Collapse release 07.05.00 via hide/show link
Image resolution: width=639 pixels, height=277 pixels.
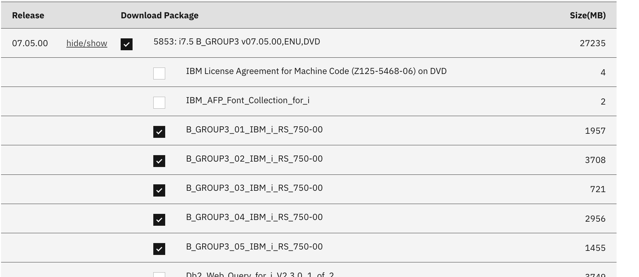click(x=86, y=43)
